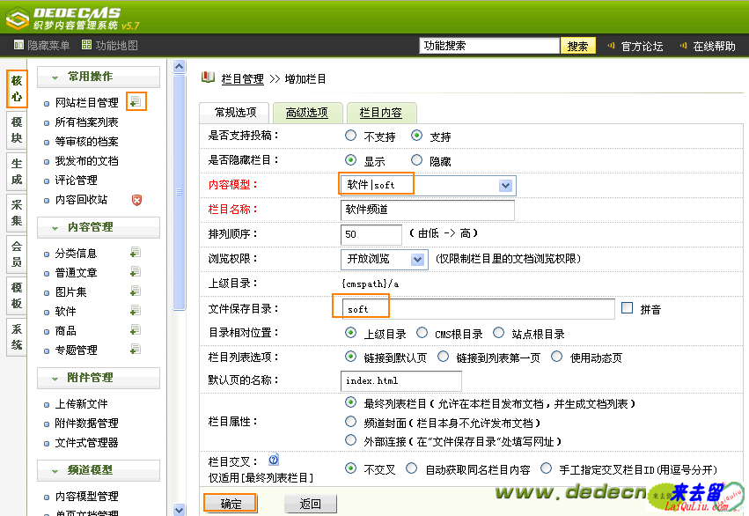
Task: Collapse the 常用操作 sidebar section
Action: (x=55, y=77)
